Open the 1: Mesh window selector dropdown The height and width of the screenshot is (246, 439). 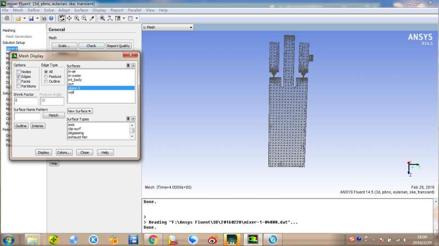coord(168,27)
